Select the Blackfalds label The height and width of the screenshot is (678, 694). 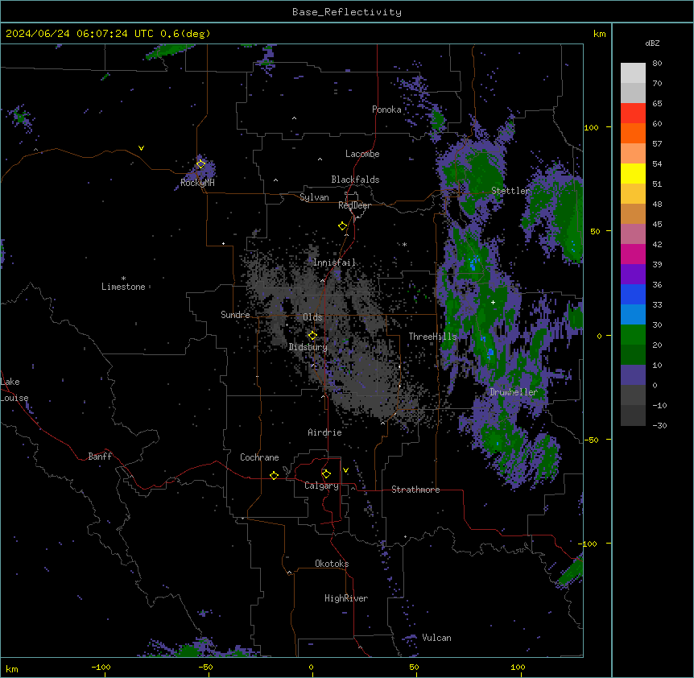tap(355, 180)
